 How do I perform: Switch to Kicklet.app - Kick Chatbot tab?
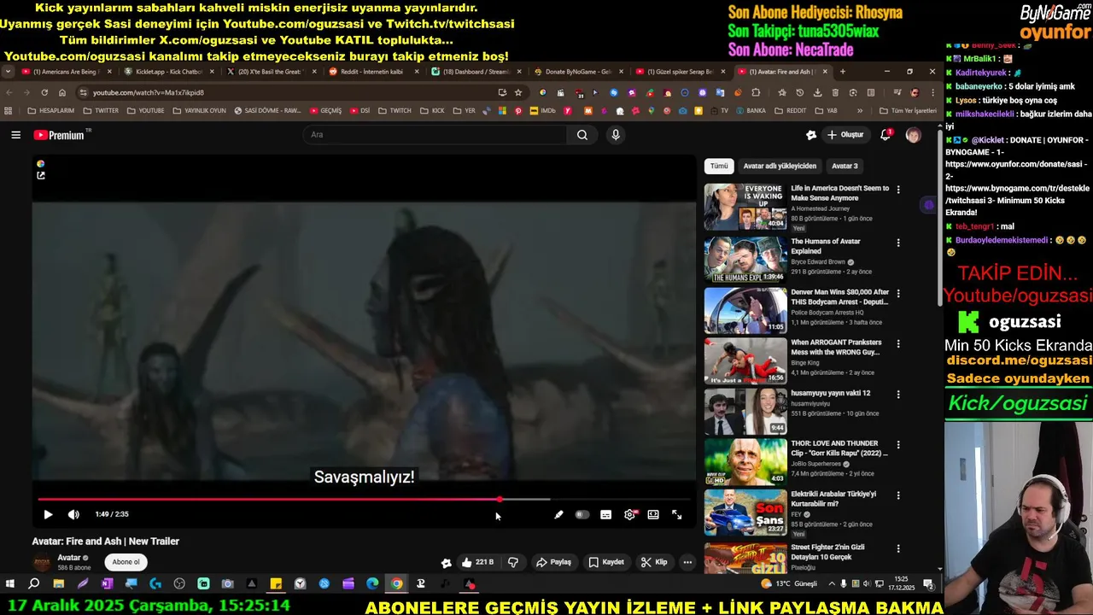pos(167,72)
